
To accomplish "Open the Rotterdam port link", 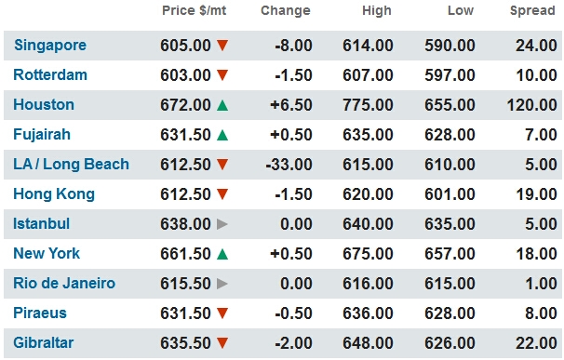I will tap(50, 74).
